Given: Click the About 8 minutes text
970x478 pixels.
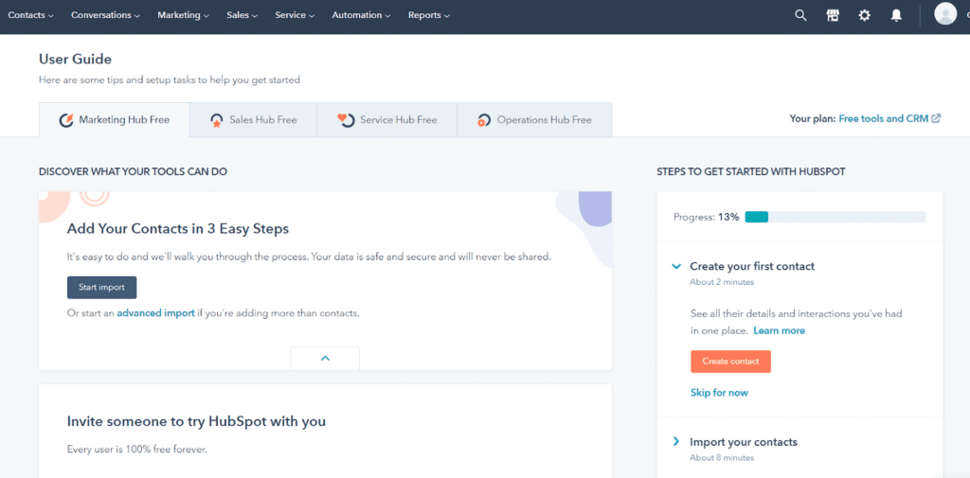Looking at the screenshot, I should (x=722, y=458).
